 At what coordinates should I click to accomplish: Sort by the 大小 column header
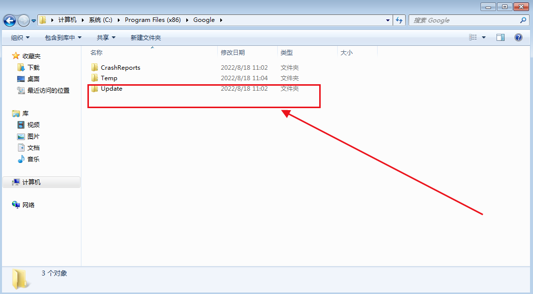pyautogui.click(x=346, y=52)
